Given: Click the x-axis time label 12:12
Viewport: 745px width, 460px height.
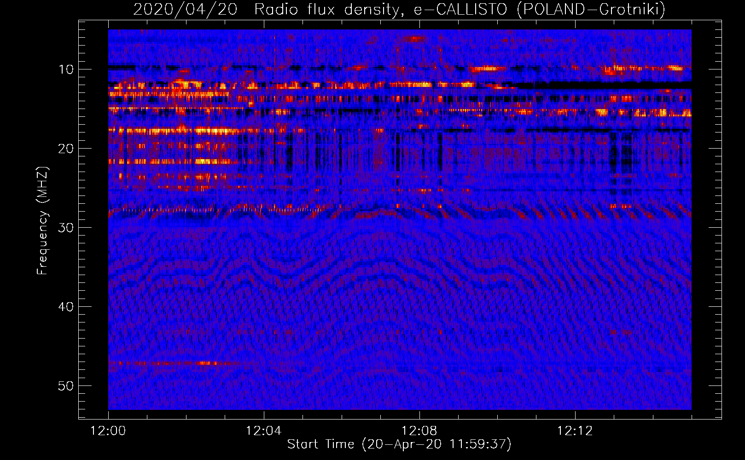Looking at the screenshot, I should (575, 431).
